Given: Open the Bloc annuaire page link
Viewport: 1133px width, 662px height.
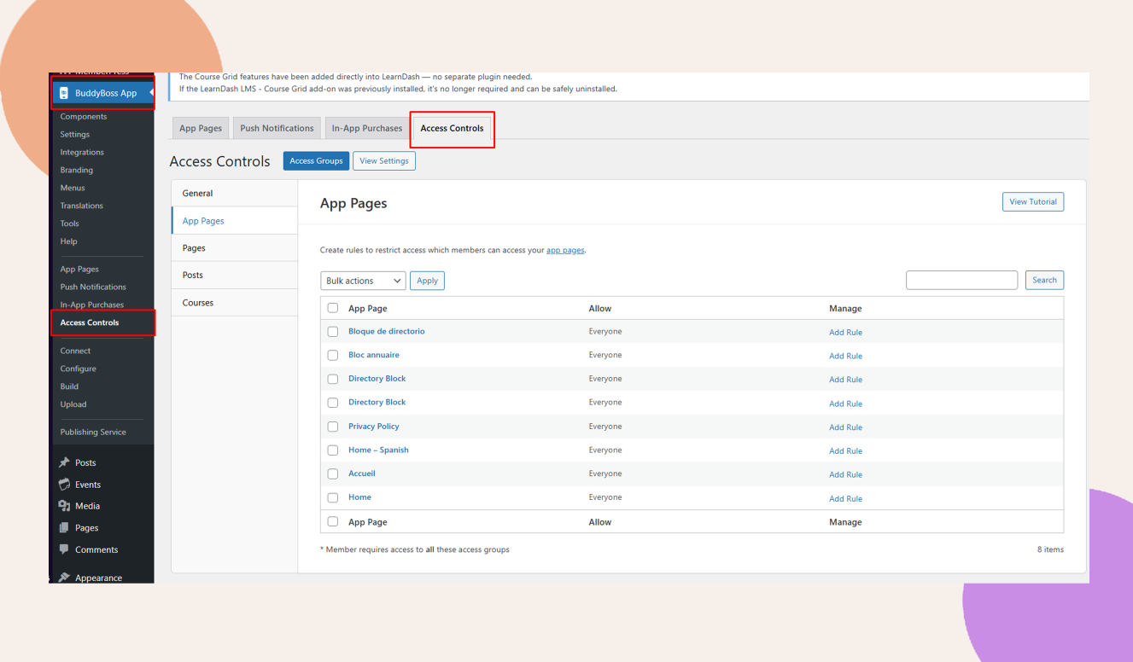Looking at the screenshot, I should tap(374, 355).
